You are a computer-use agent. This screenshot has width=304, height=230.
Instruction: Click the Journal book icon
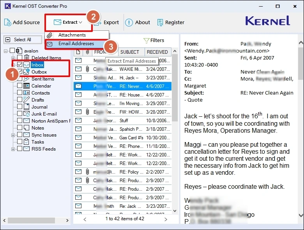[x=27, y=107]
